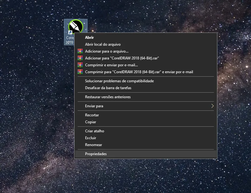Choose "Desafixar da barra de tarefas"
The width and height of the screenshot is (251, 193).
(x=108, y=88)
